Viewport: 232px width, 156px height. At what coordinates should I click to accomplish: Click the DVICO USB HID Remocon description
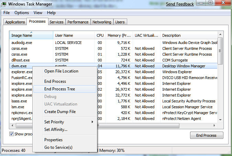point(190,78)
